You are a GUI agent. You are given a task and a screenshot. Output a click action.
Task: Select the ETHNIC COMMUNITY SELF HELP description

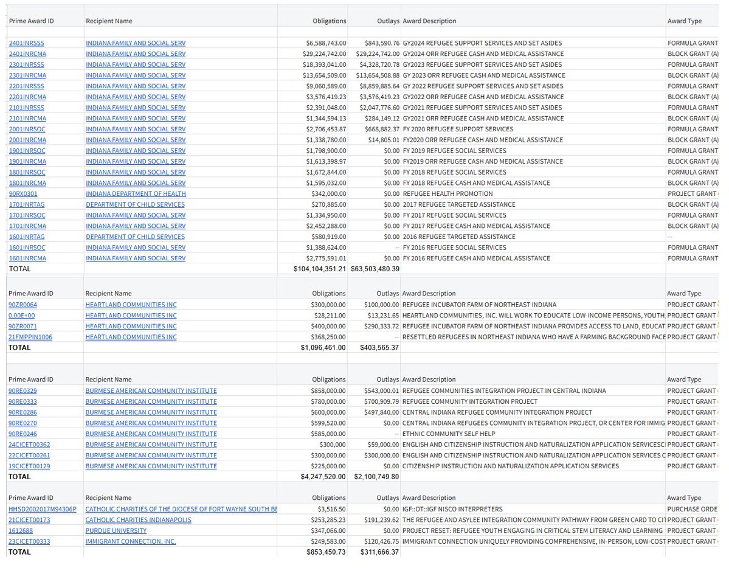click(449, 434)
